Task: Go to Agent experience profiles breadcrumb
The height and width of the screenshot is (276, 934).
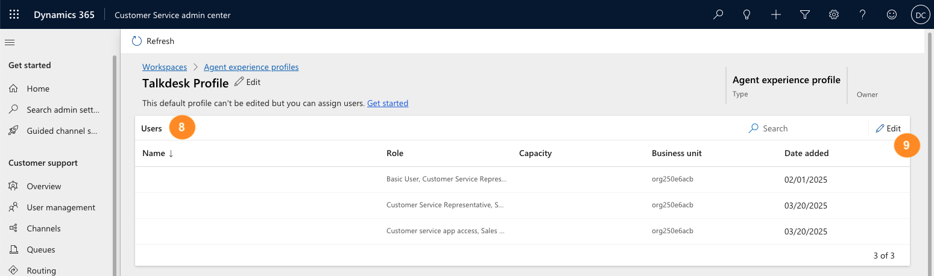Action: [251, 67]
